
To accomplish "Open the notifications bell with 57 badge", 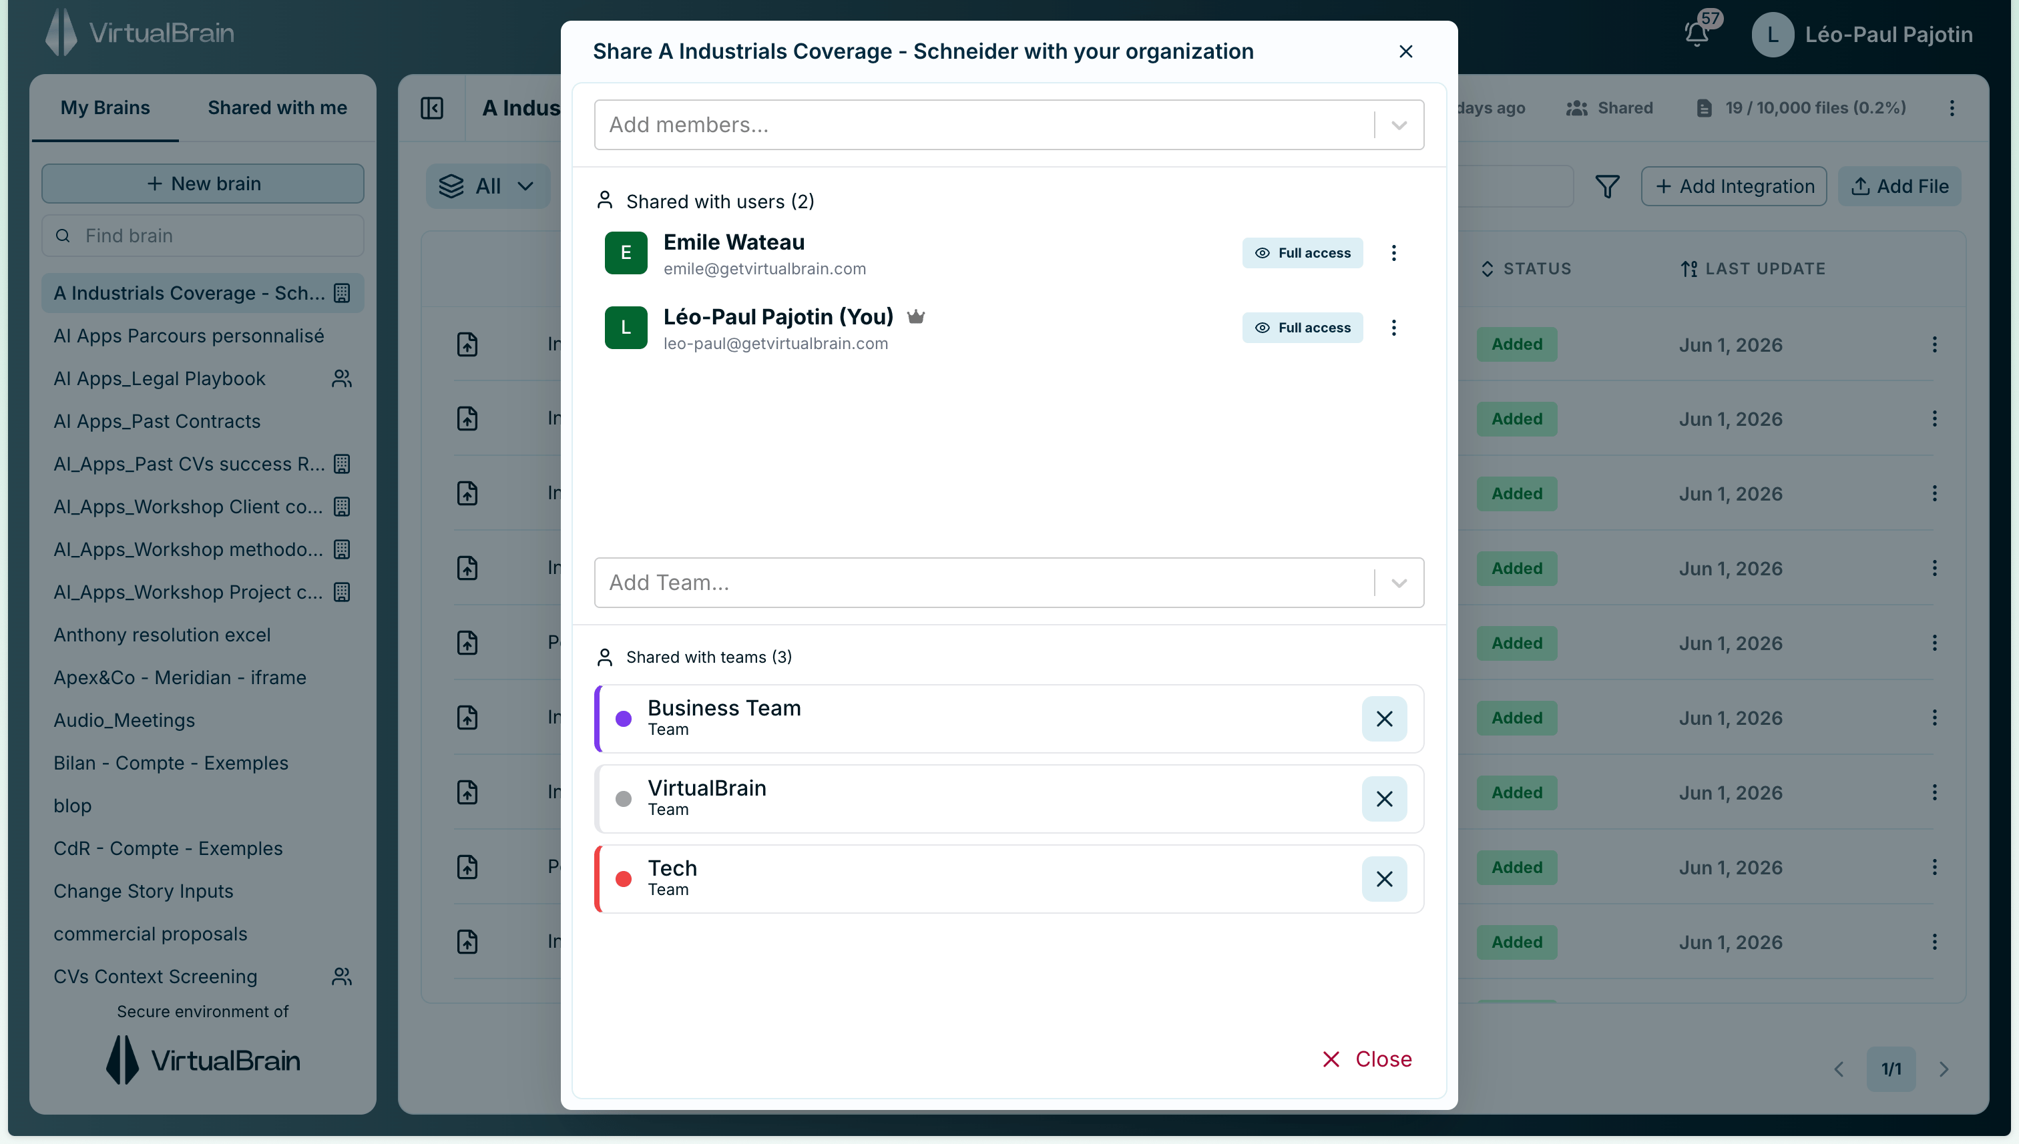I will click(1698, 33).
